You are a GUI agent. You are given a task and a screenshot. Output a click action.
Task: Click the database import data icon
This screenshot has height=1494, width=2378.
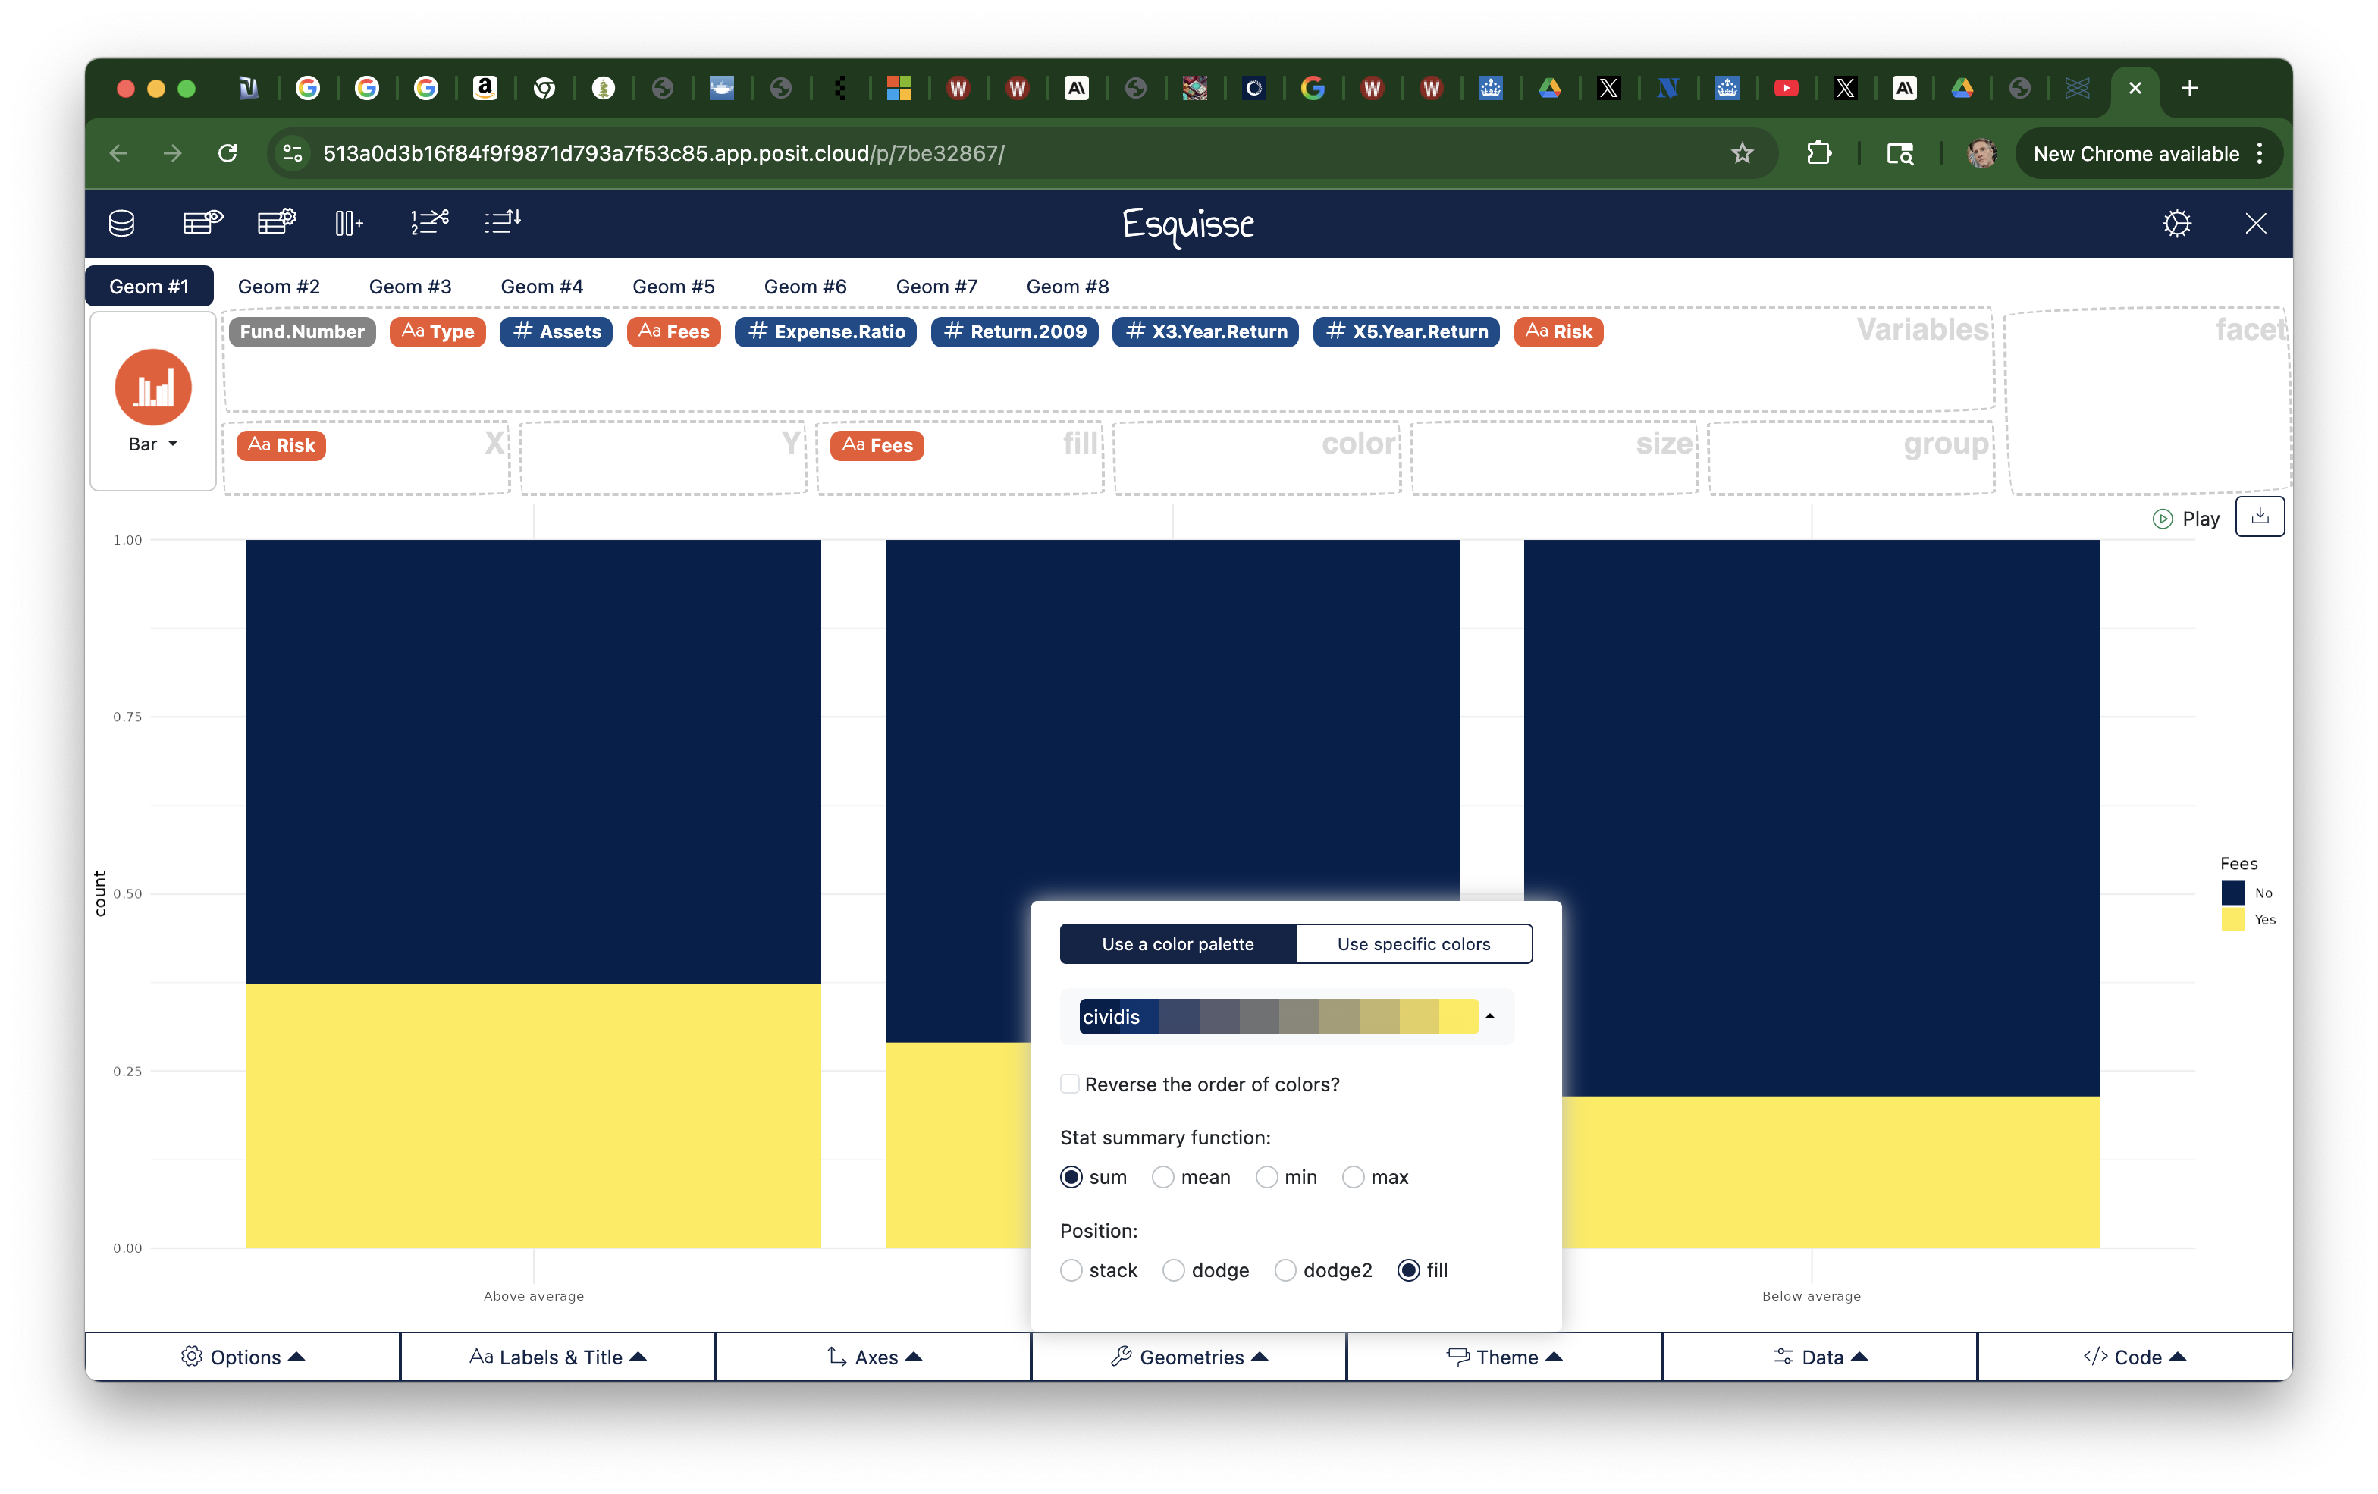121,223
